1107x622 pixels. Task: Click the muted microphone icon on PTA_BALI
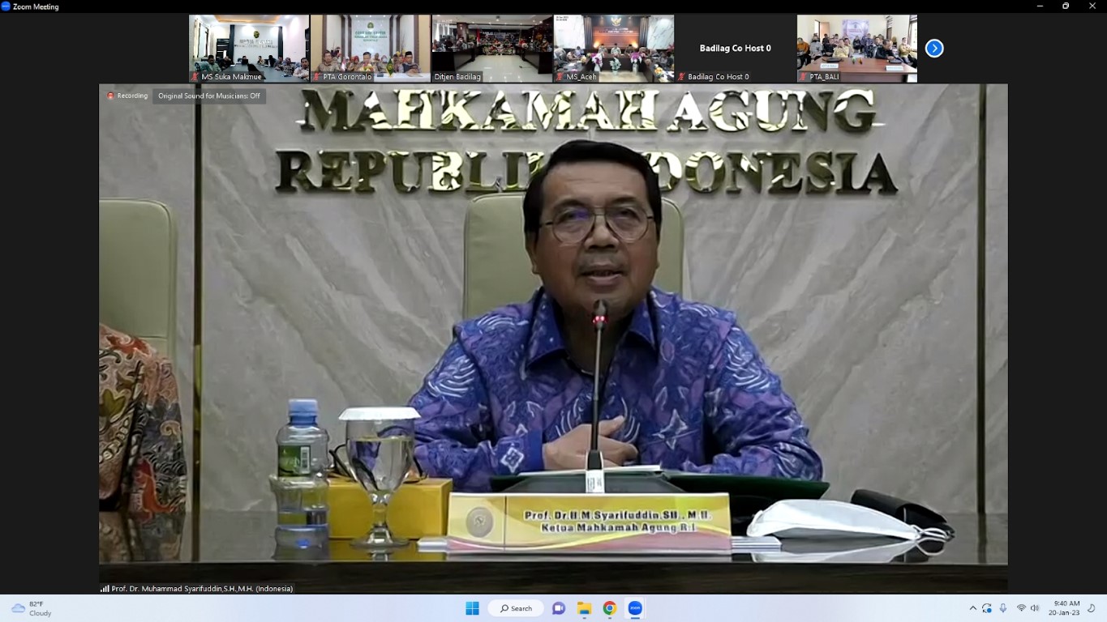point(804,77)
